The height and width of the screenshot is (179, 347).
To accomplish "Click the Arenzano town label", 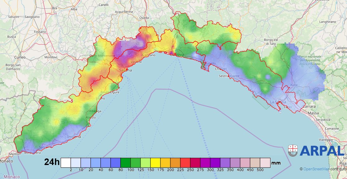I will click(148, 55).
